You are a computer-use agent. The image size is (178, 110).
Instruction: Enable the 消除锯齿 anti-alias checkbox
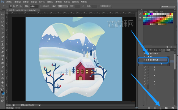click(x=41, y=6)
